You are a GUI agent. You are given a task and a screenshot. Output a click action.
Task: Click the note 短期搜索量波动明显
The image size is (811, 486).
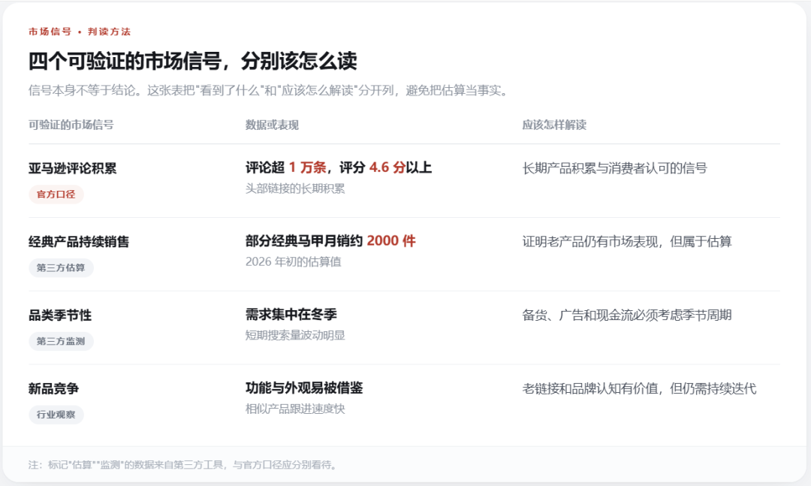(x=295, y=335)
